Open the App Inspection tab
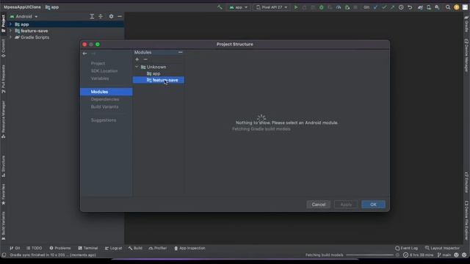Screen dimensions: 470x264 point(189,248)
